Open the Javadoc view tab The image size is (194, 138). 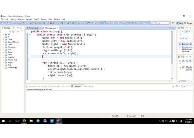(43, 87)
